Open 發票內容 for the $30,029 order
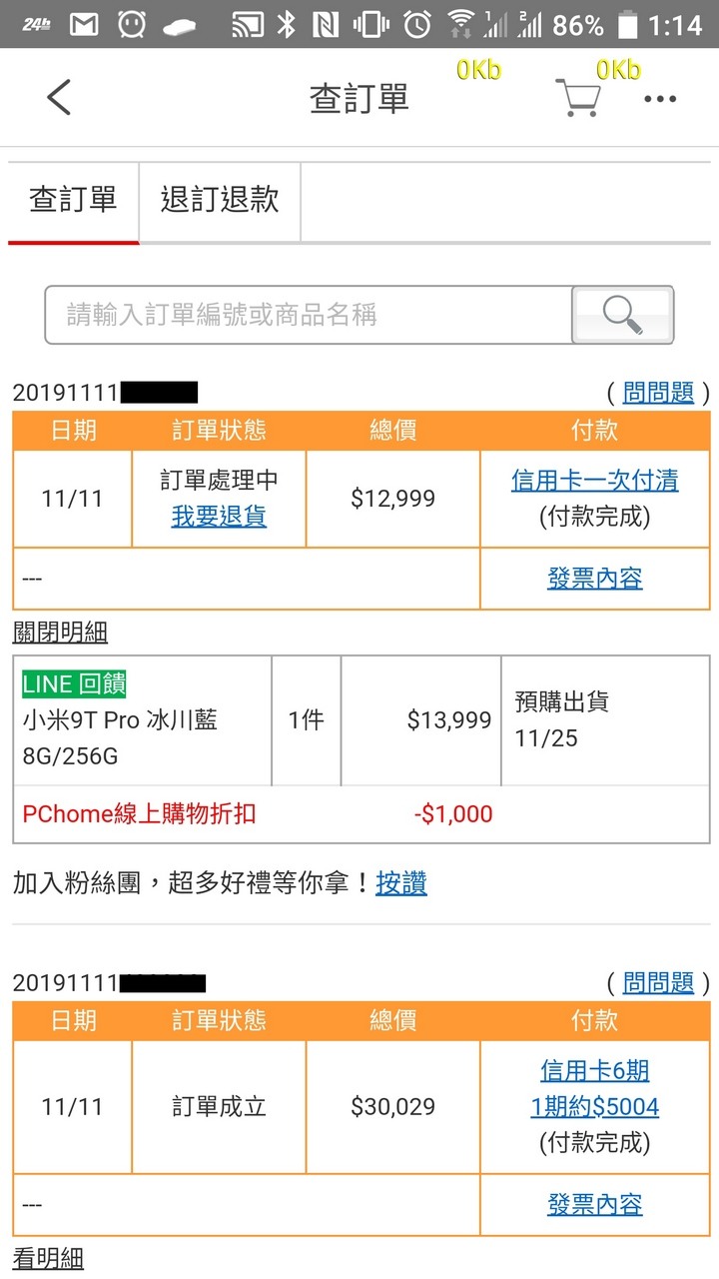The height and width of the screenshot is (1279, 719). [595, 1205]
